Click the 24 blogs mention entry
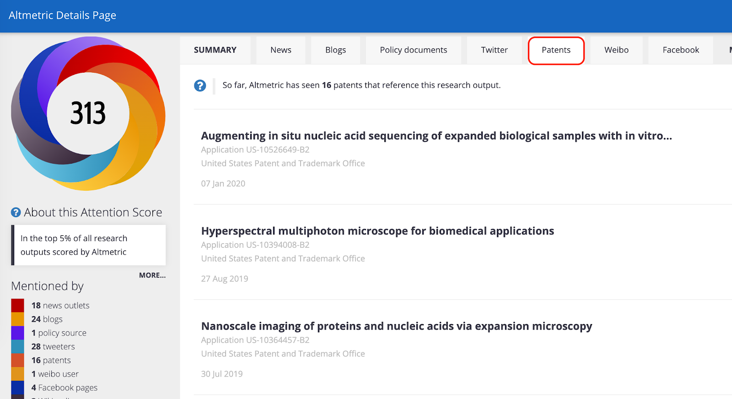Image resolution: width=732 pixels, height=399 pixels. pos(47,319)
